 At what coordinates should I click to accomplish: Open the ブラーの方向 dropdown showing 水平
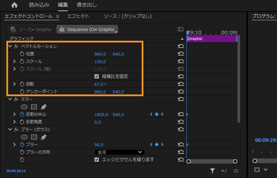coord(119,152)
